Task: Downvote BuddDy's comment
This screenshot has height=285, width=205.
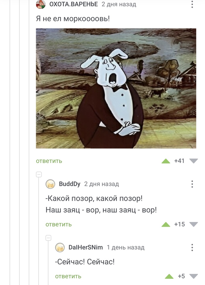Action: pos(193,225)
